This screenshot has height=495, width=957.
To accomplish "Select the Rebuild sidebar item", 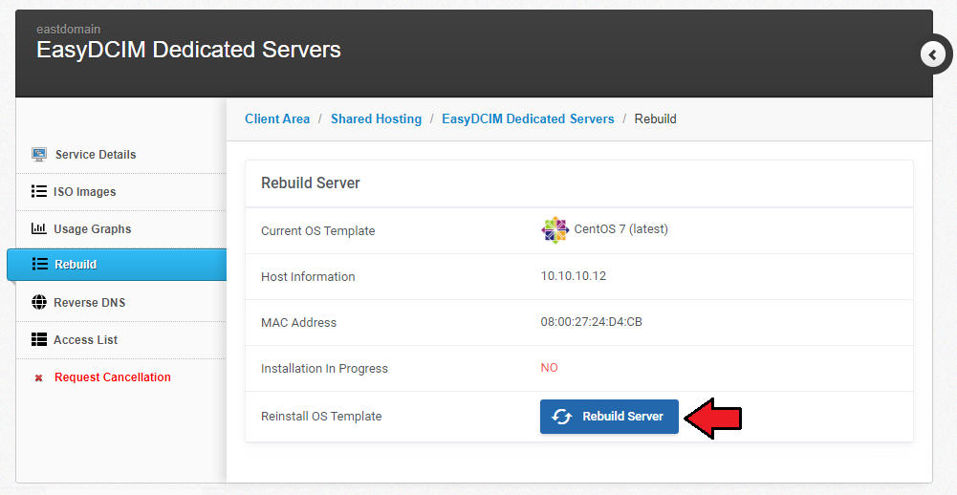I will point(117,265).
